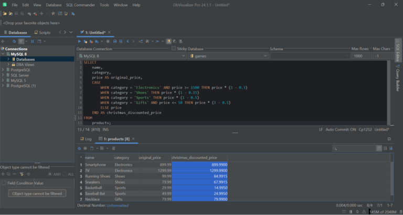Screen dimensions: 403x215
Task: Click the Save script floppy icon in editor toolbar
Action: 115,41
